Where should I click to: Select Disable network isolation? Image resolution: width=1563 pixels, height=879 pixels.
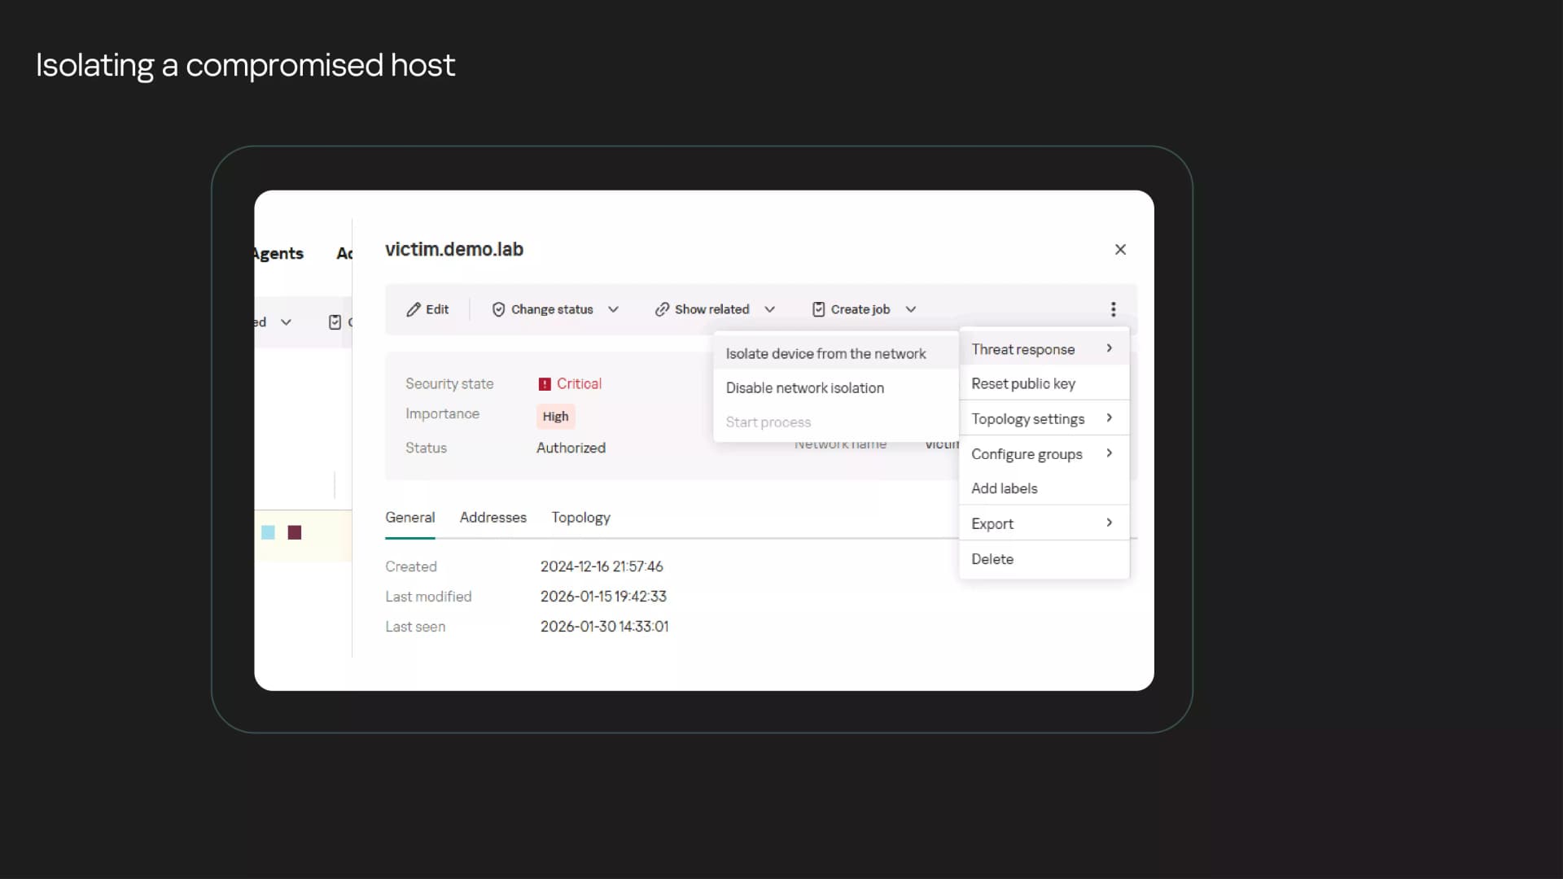836,388
